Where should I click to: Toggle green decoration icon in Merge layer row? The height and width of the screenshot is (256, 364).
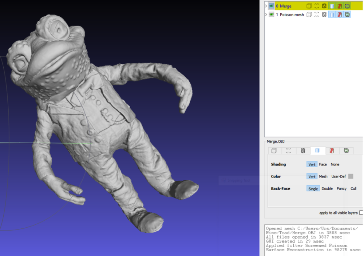coord(347,6)
